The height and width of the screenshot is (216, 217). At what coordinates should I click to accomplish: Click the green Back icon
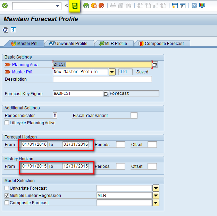[86, 6]
